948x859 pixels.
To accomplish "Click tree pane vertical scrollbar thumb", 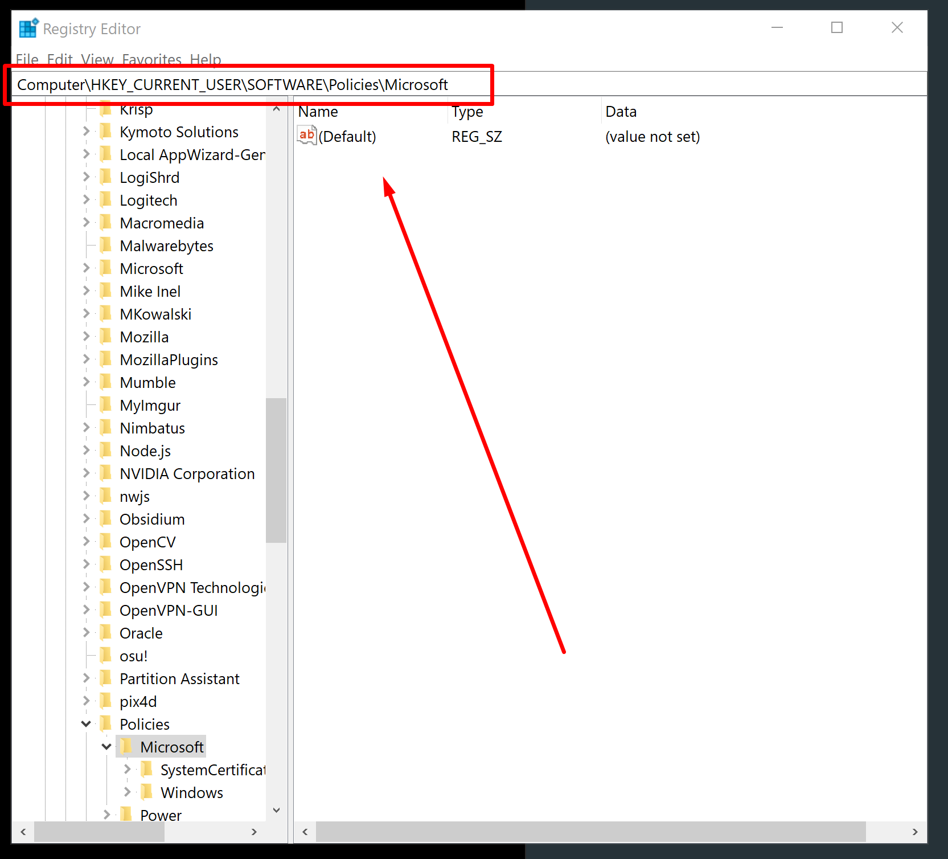I will click(x=276, y=471).
